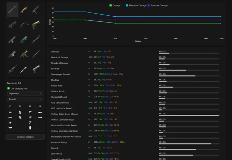This screenshot has height=160, width=232.
Task: Click the Aim Assist Range rank bar
Action: pyautogui.click(x=189, y=144)
